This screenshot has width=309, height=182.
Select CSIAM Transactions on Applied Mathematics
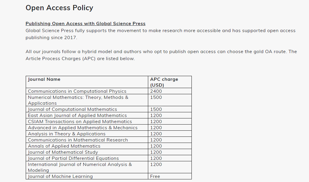coord(80,121)
